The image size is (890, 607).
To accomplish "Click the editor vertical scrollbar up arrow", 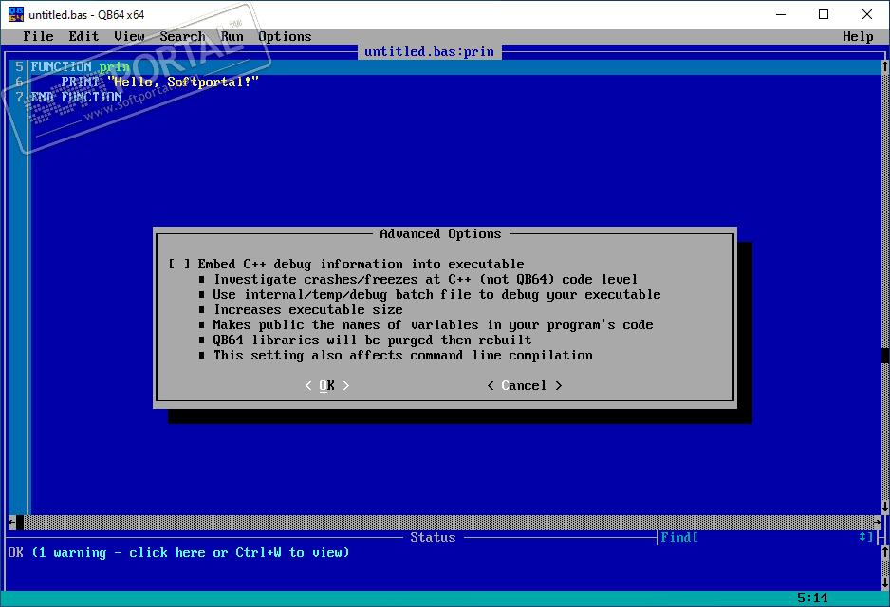I will [885, 66].
